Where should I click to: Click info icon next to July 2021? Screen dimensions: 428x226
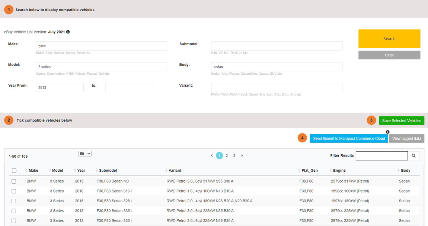coord(68,32)
